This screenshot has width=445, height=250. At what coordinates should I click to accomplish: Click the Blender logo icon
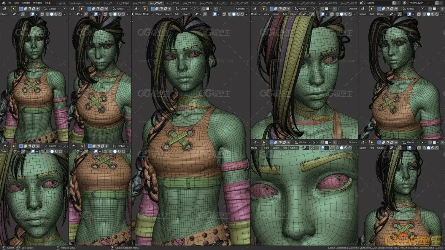click(4, 3)
